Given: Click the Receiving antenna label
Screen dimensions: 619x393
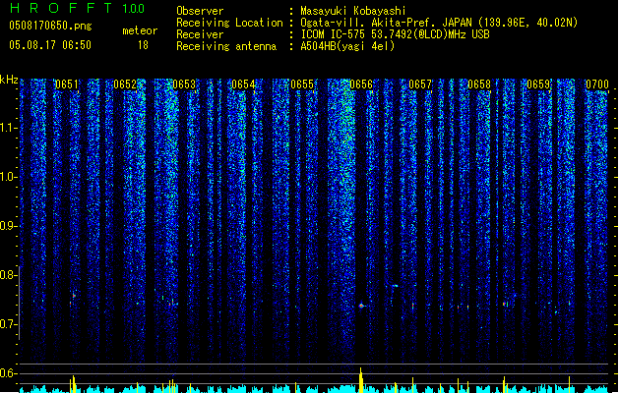Looking at the screenshot, I should tap(226, 46).
